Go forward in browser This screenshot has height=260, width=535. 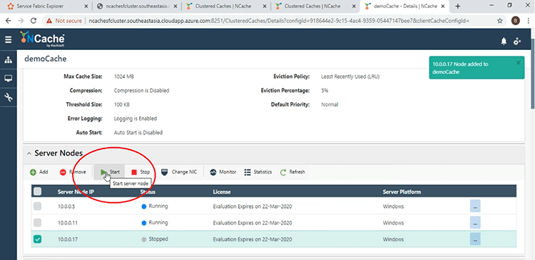coord(21,21)
